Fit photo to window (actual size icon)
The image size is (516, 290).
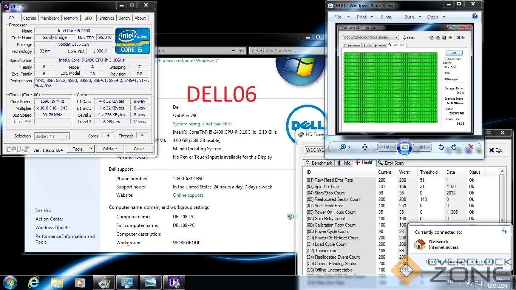click(365, 147)
